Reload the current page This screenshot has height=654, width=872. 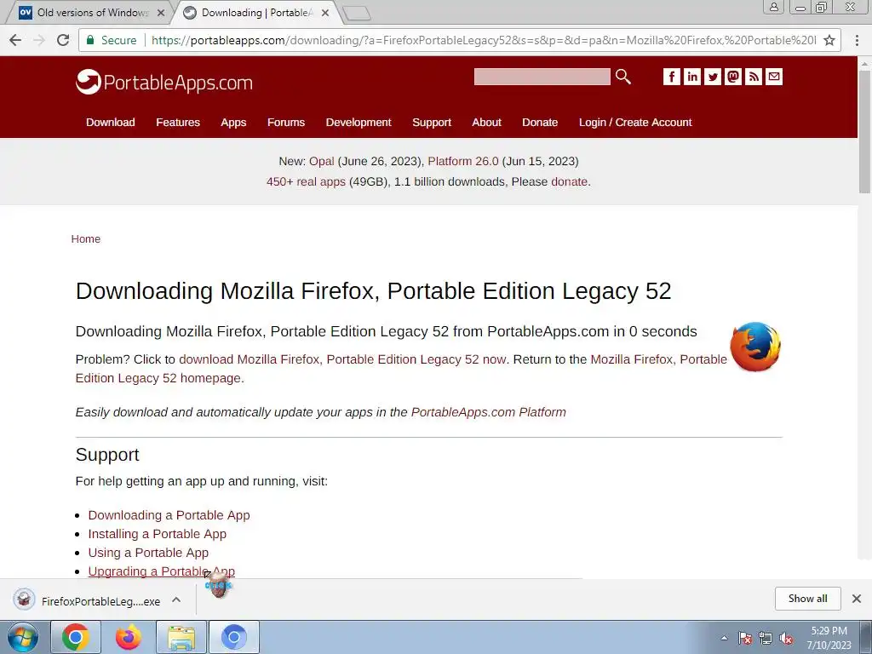63,40
